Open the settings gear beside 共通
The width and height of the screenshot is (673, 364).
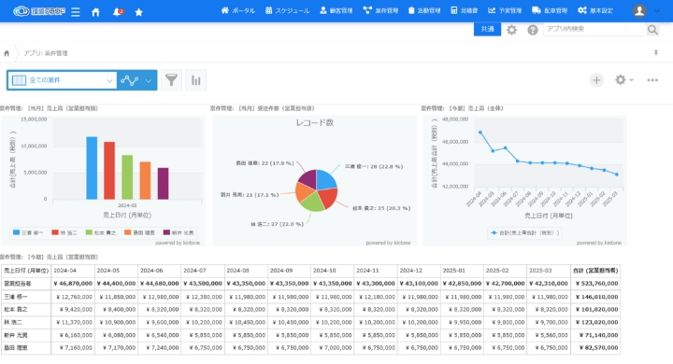(x=511, y=30)
